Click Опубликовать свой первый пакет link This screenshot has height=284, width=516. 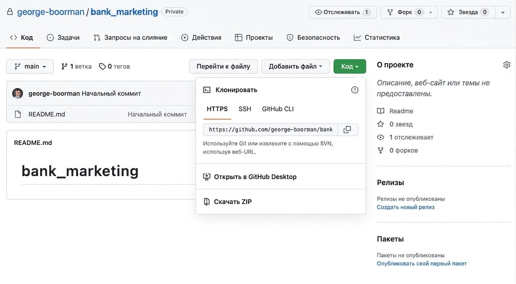click(x=422, y=264)
